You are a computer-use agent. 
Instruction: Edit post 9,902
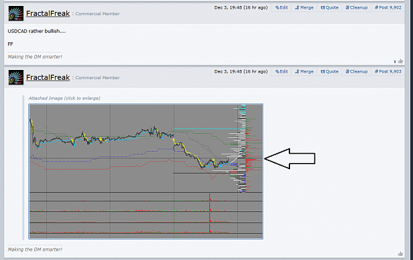coord(282,8)
